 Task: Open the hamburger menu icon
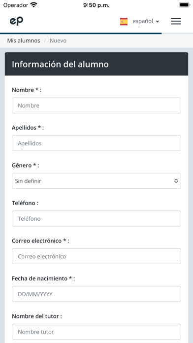(176, 21)
